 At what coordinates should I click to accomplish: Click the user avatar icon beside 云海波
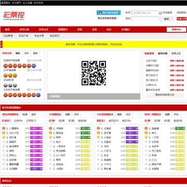[x=102, y=128]
